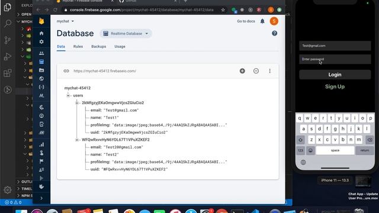The height and width of the screenshot is (213, 379).
Task: Switch to the Rules tab
Action: [x=78, y=46]
